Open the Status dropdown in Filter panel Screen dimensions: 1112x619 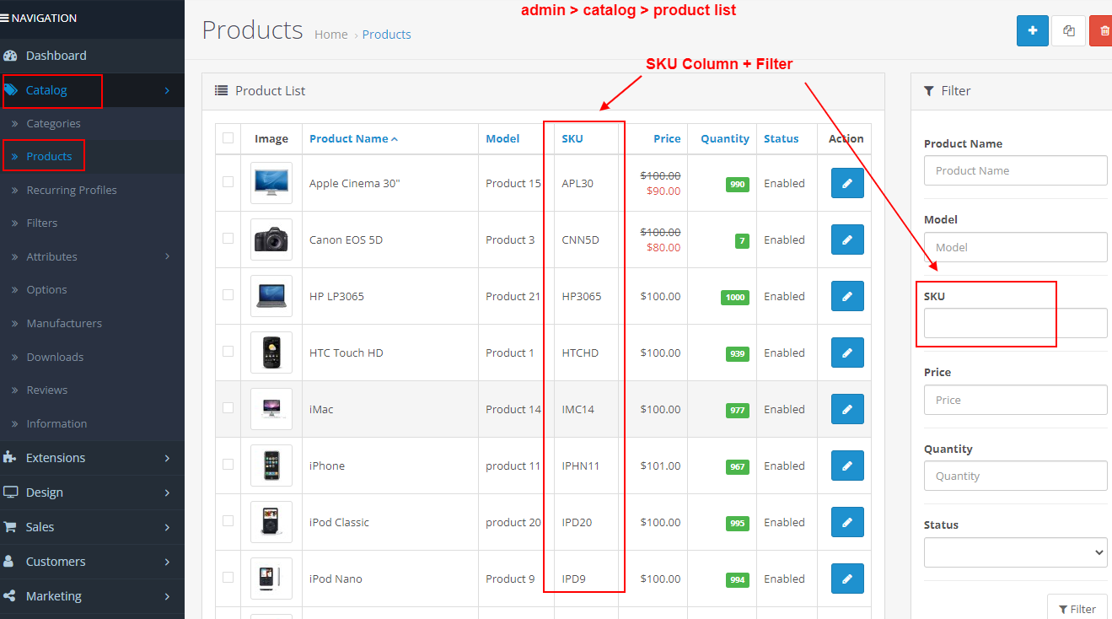(x=1015, y=552)
